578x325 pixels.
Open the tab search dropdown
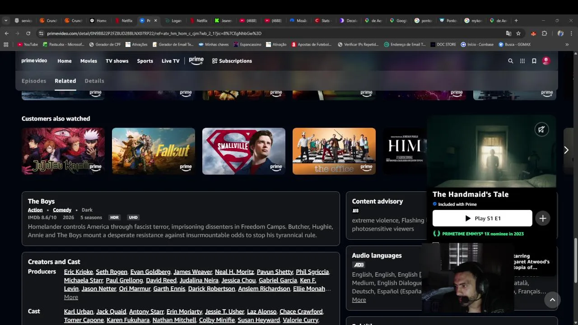point(6,20)
